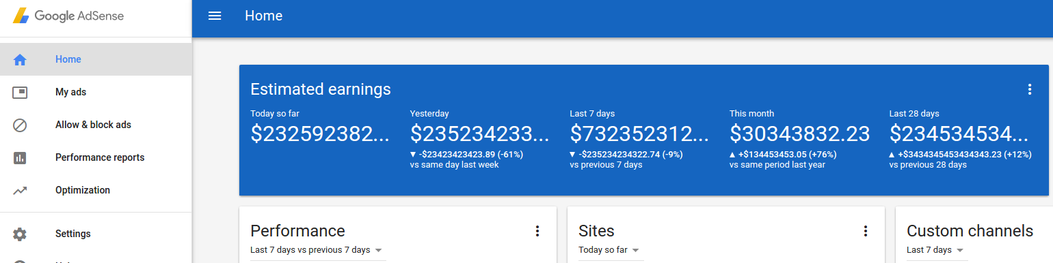Click the Yesterday earnings amount
The image size is (1053, 263).
click(x=480, y=134)
